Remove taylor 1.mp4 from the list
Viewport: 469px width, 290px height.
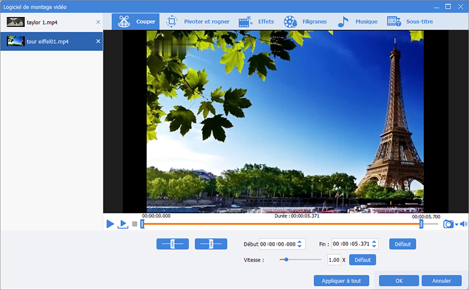[x=98, y=22]
